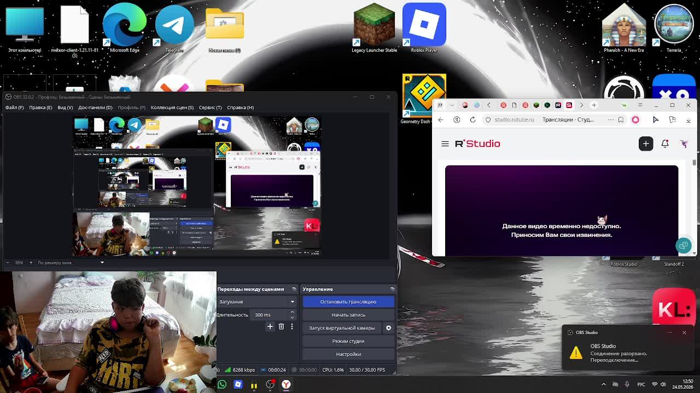
Task: Open the Правка (E) menu in OBS
Action: click(x=40, y=108)
